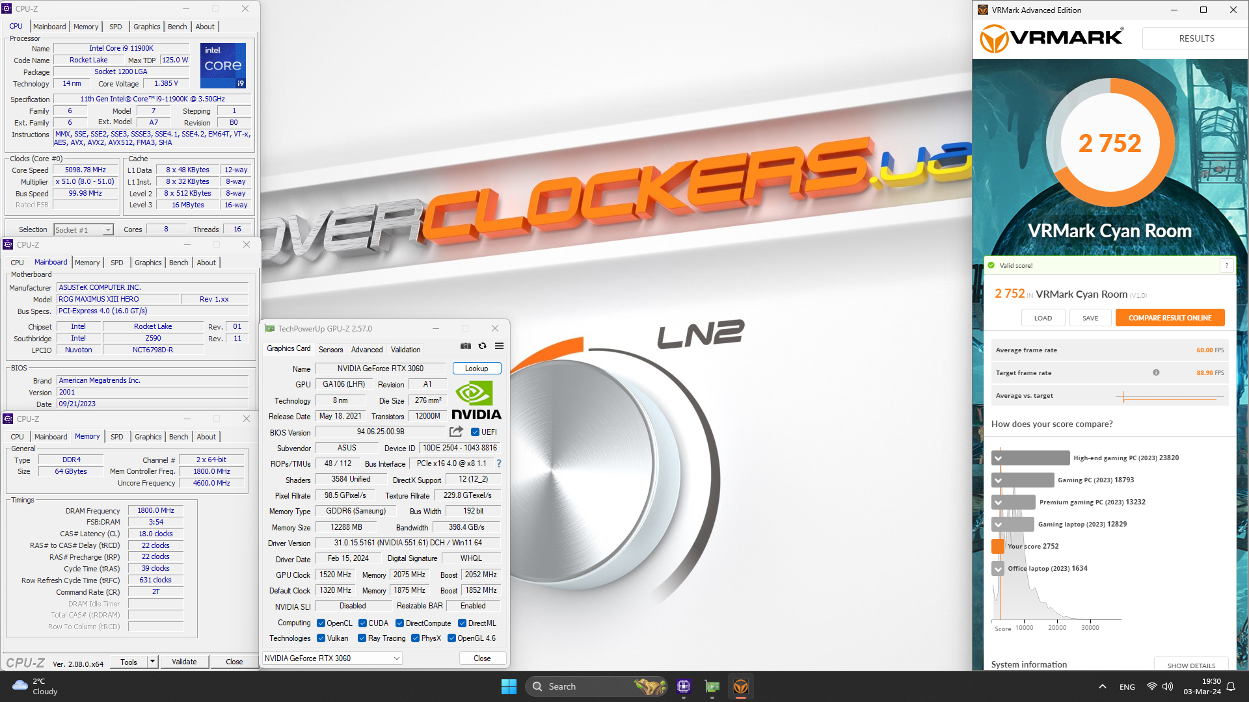Open the CPU-Z Tools dropdown arrow

tap(152, 662)
